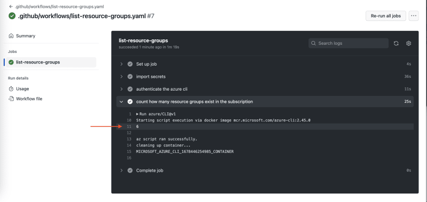Click the back arrow icon at top left

11,6
